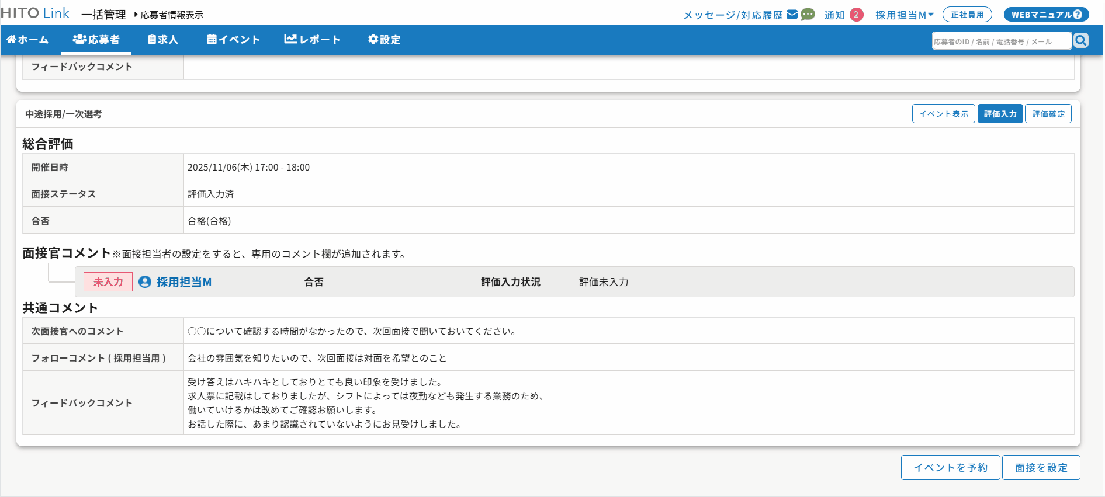
Task: Click the メッセージ/対応履歴 link
Action: [733, 15]
